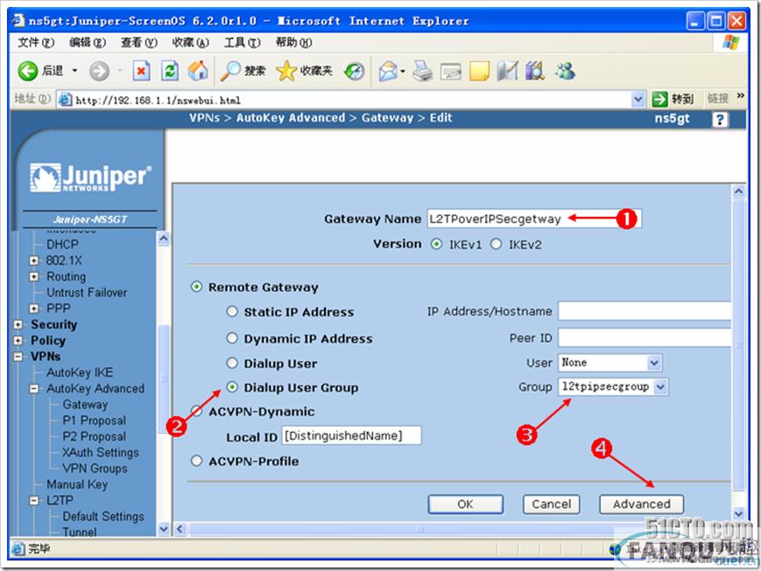Print the page with the printer icon
The height and width of the screenshot is (571, 761).
pos(422,71)
